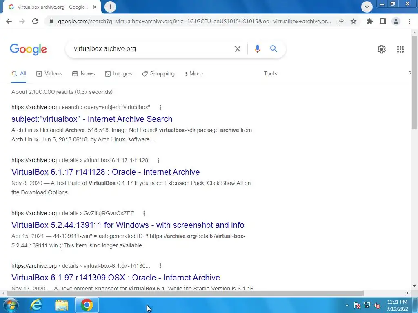Switch to Shopping results tab
This screenshot has width=418, height=313.
click(158, 74)
